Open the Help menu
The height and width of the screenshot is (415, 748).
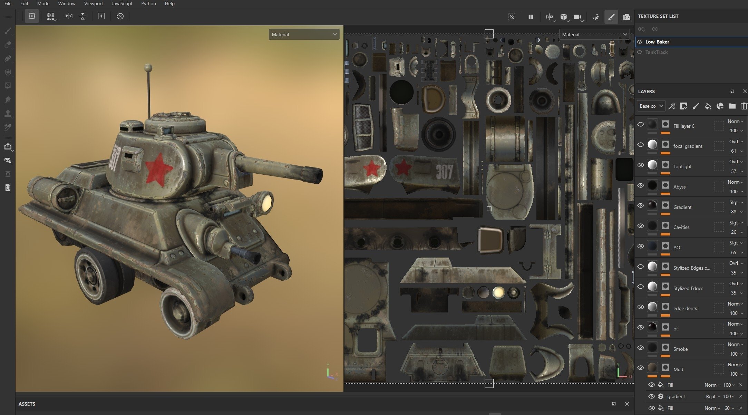pos(169,3)
